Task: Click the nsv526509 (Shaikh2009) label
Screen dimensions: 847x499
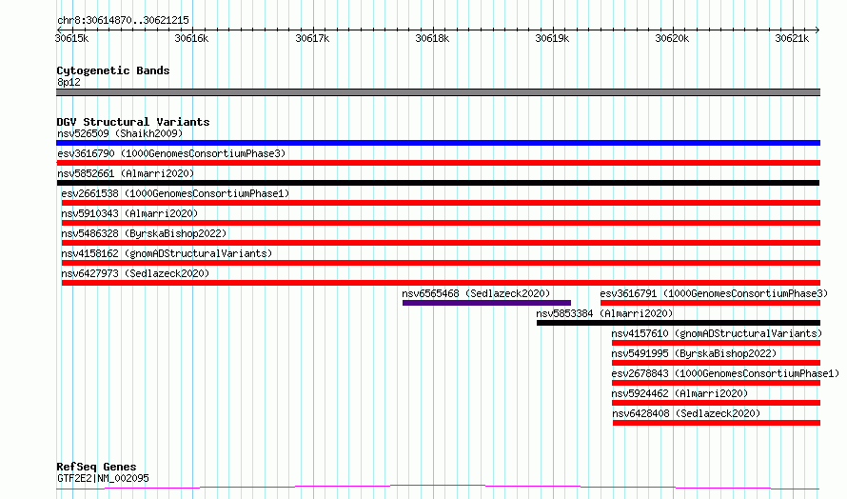Action: (x=120, y=133)
